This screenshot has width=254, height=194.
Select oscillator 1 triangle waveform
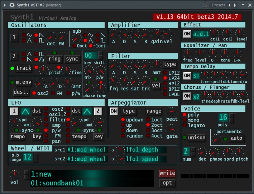[x=24, y=40]
